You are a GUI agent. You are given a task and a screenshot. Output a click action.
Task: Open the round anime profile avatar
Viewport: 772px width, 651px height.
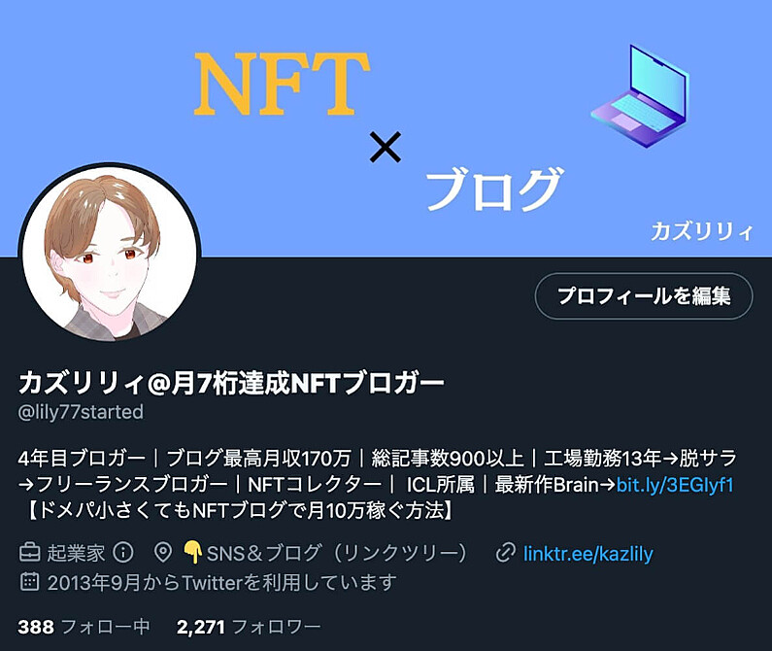coord(110,255)
